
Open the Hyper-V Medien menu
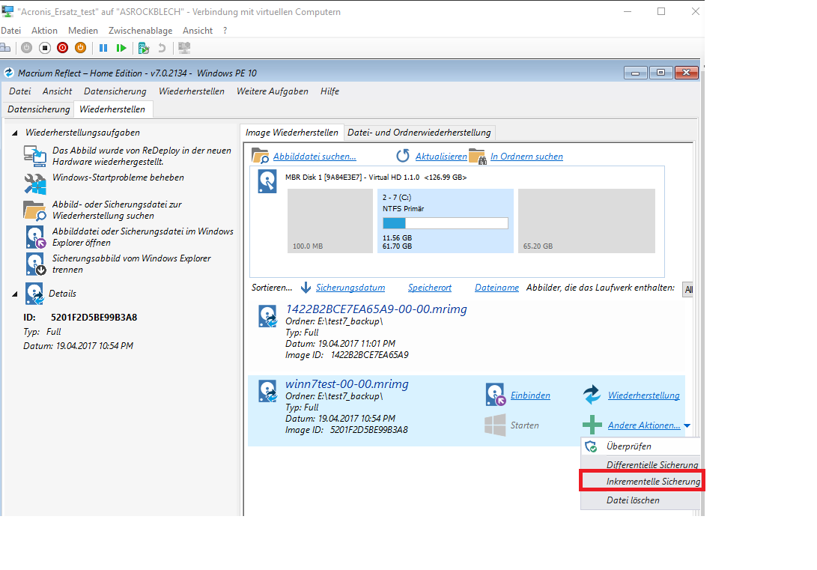pyautogui.click(x=83, y=30)
